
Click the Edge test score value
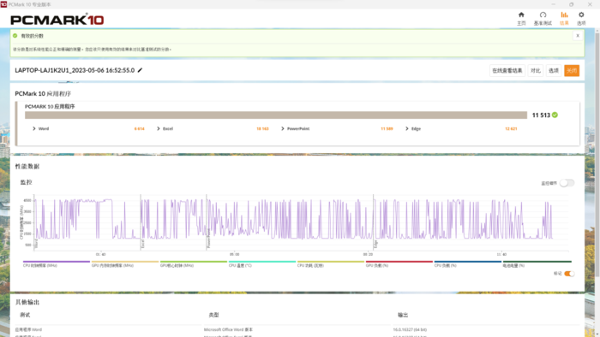tap(511, 128)
